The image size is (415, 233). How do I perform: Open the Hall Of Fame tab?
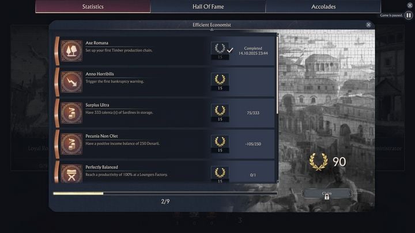click(208, 7)
